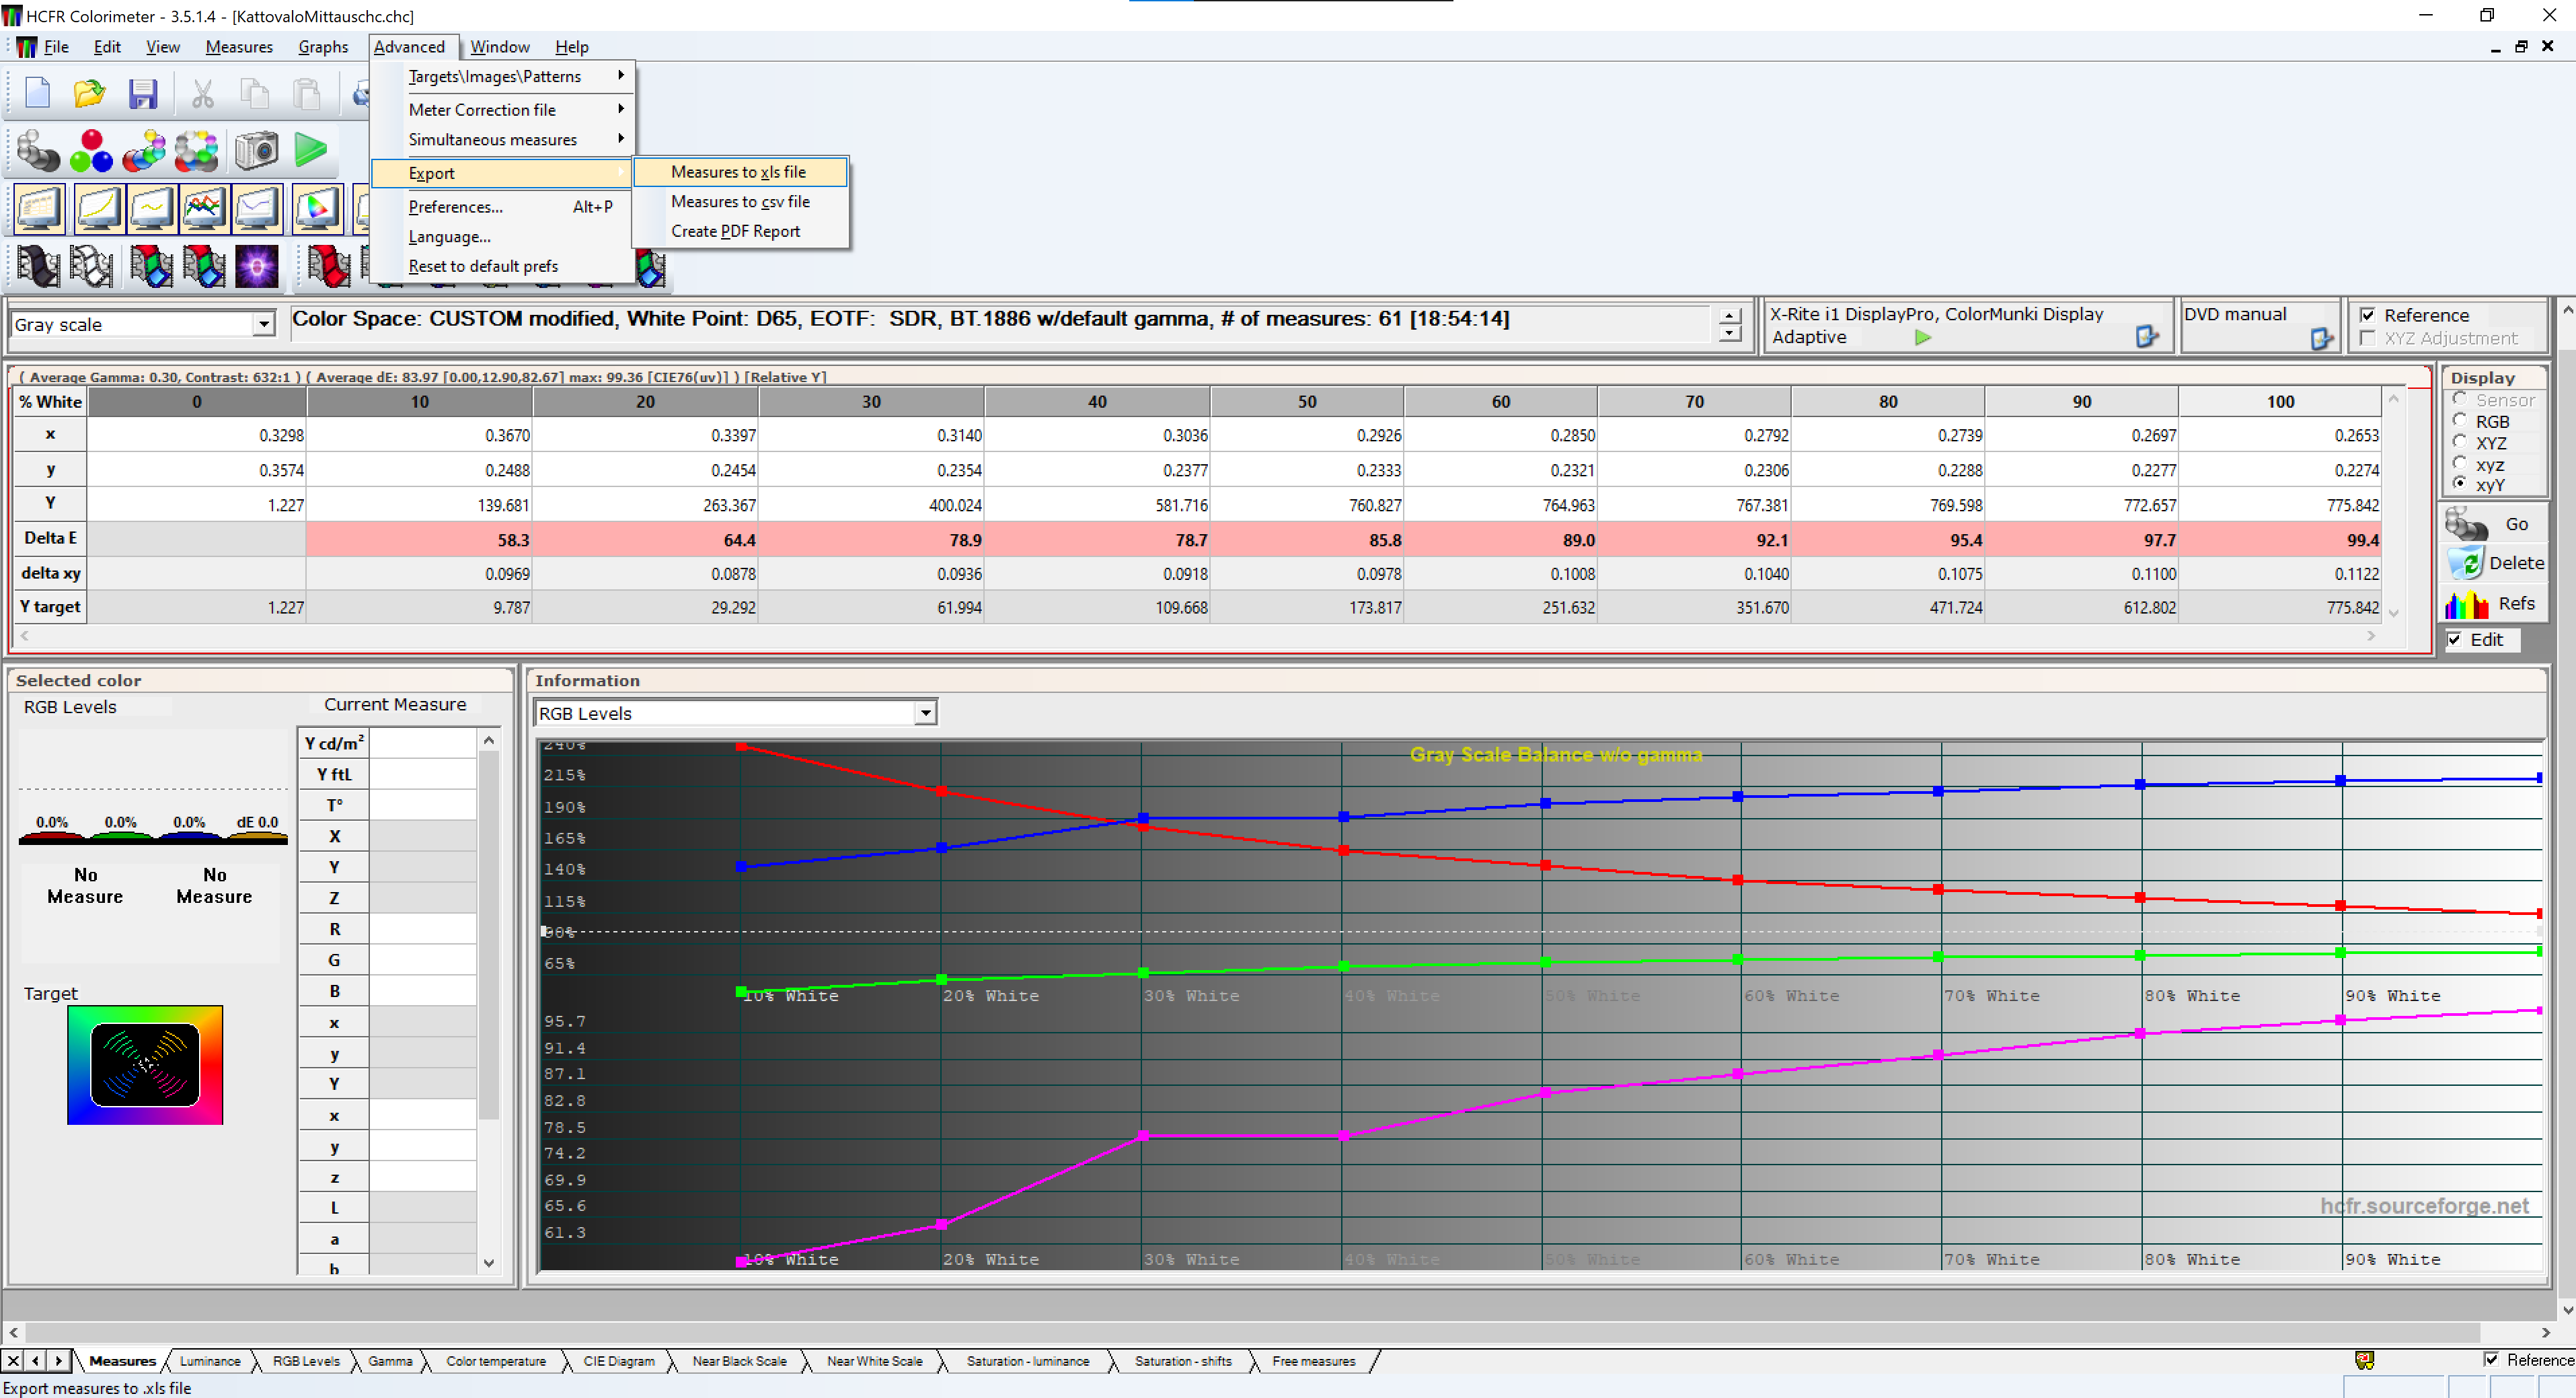Viewport: 2576px width, 1398px height.
Task: Click the measure primary colors RGB balls icon
Action: (91, 151)
